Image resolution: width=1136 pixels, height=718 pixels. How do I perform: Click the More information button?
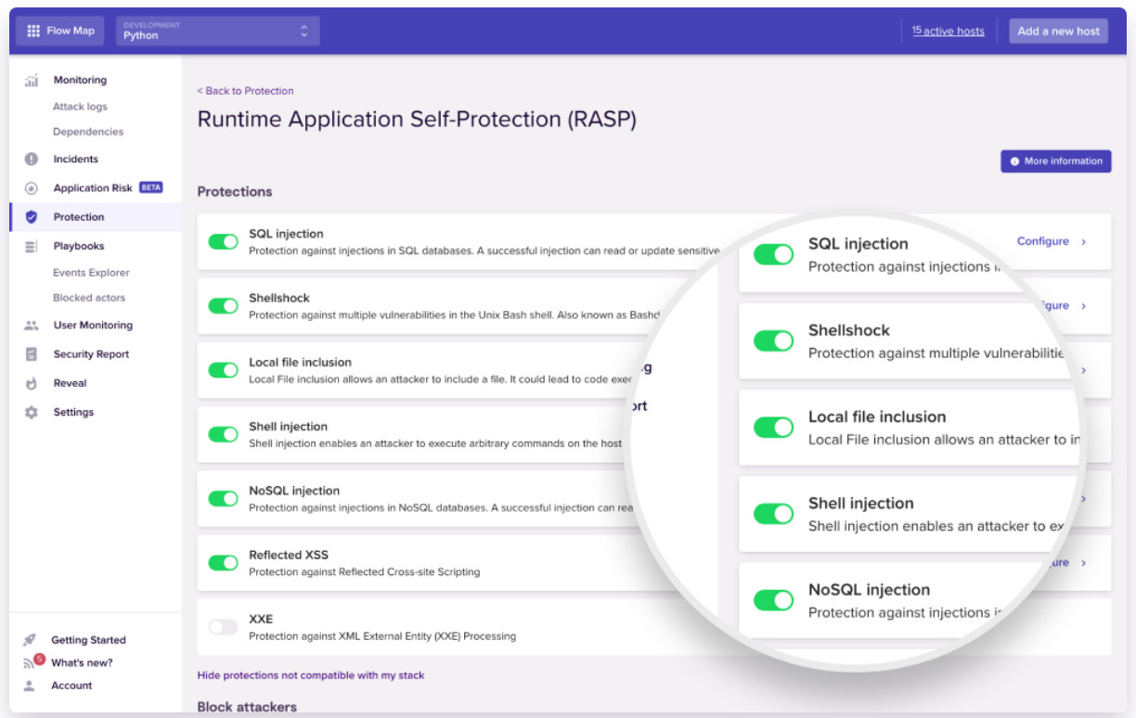(x=1055, y=161)
